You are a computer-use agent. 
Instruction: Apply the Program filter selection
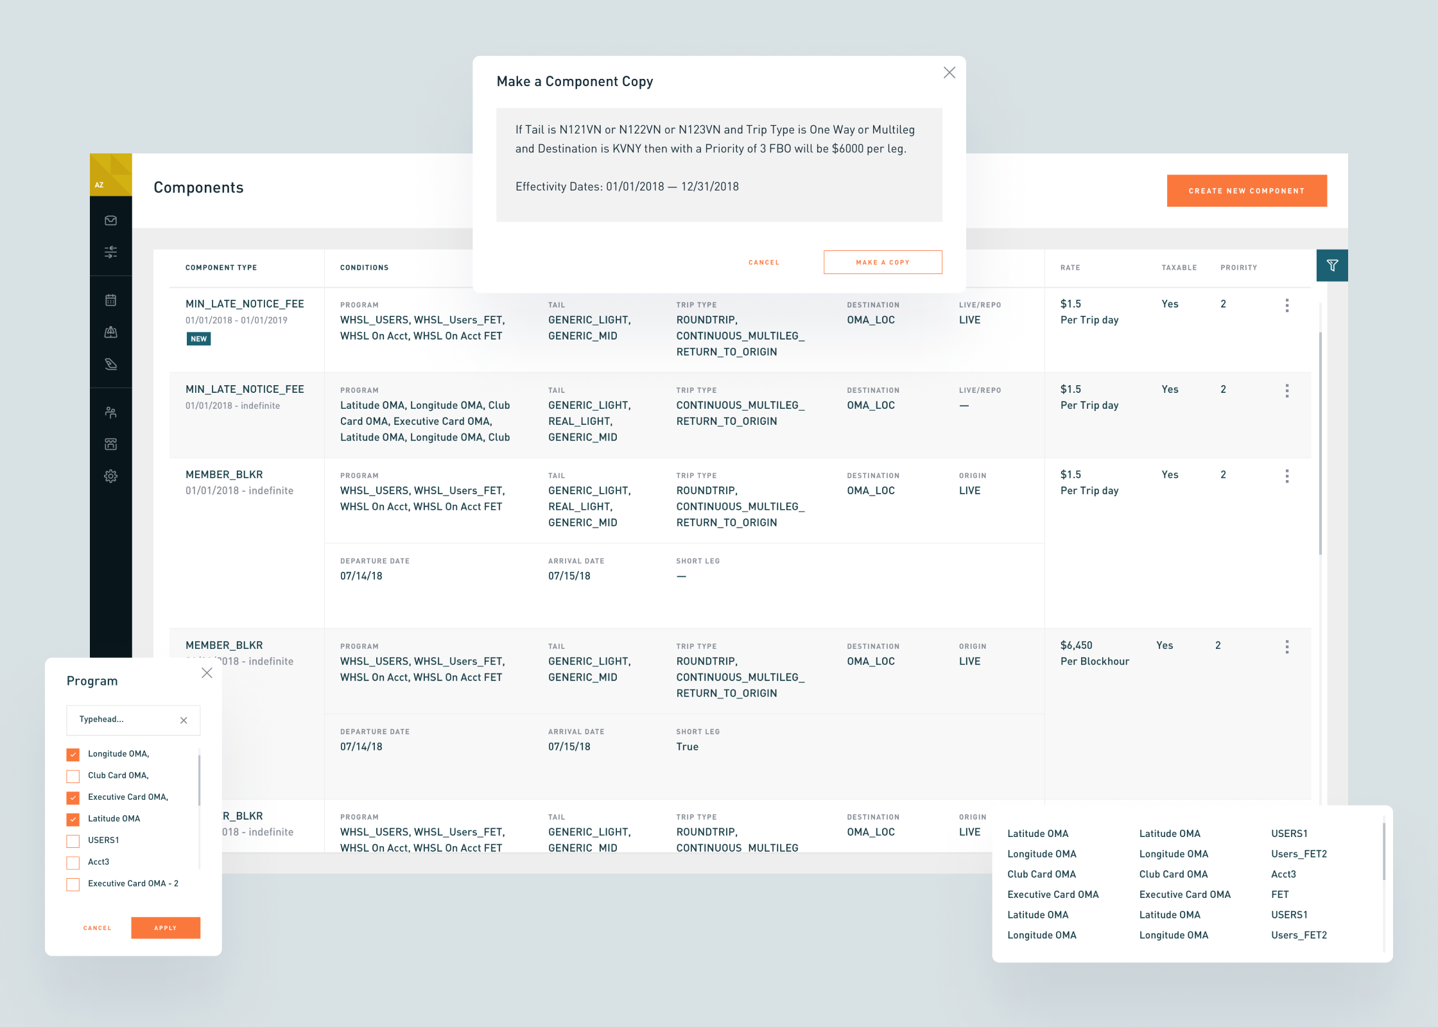point(166,928)
